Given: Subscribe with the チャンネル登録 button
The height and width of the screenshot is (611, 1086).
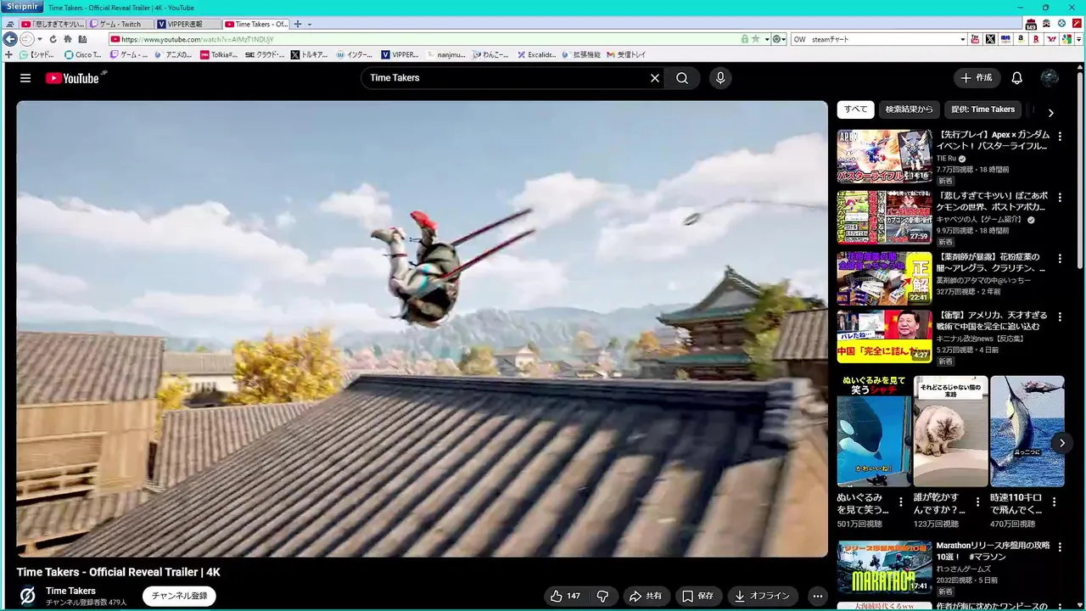Looking at the screenshot, I should pos(179,596).
